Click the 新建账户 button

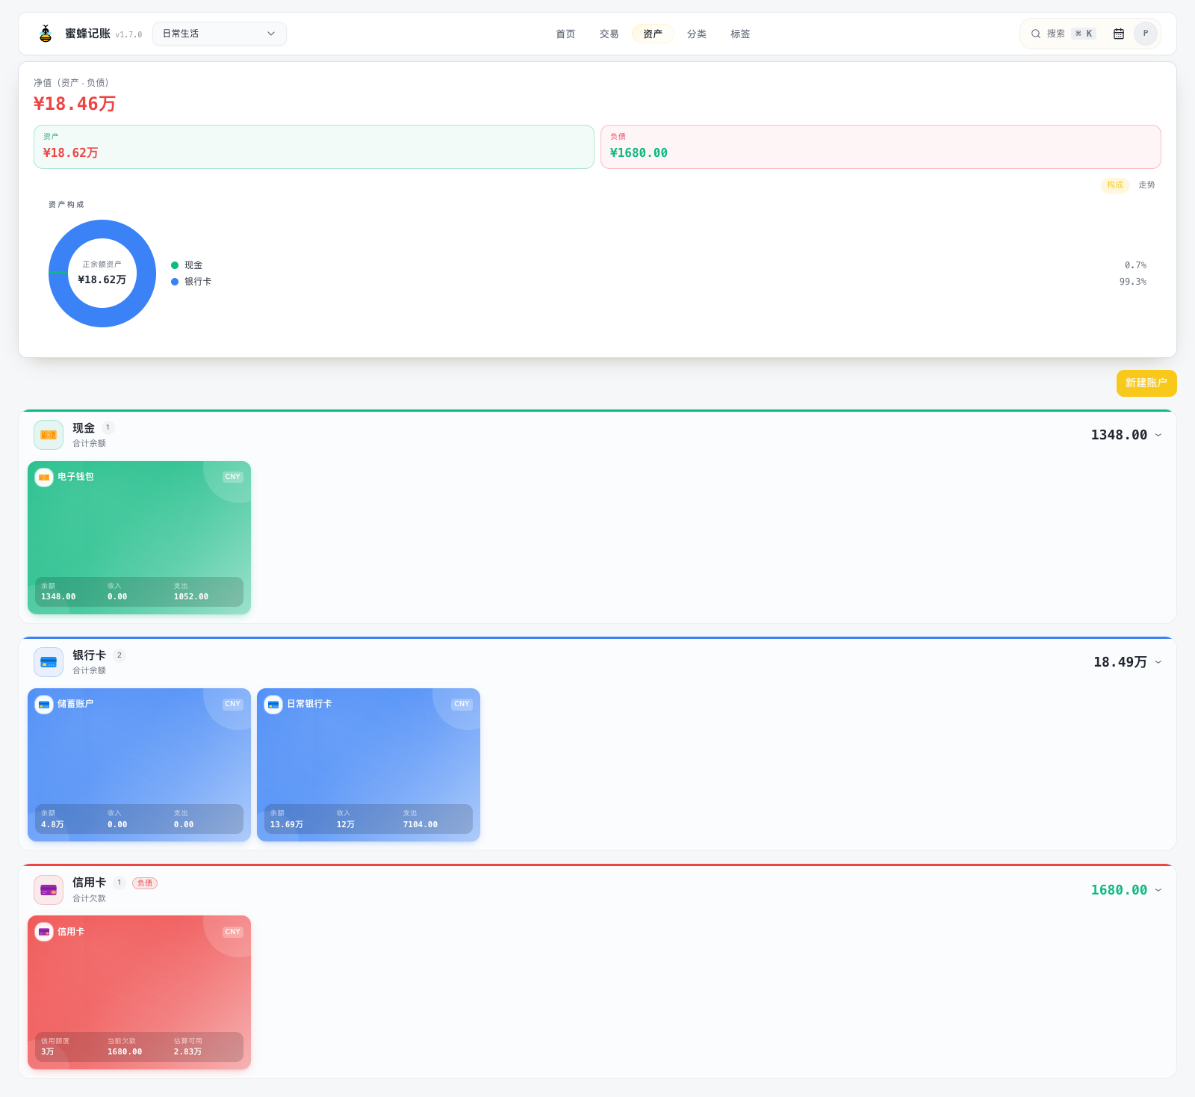(x=1146, y=383)
